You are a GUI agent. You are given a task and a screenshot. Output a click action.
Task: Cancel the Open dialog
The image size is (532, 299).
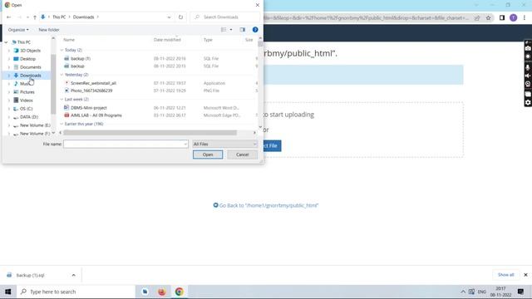(x=242, y=154)
